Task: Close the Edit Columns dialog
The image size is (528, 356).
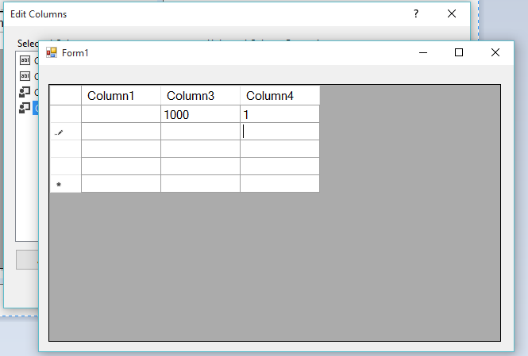Action: coord(452,13)
